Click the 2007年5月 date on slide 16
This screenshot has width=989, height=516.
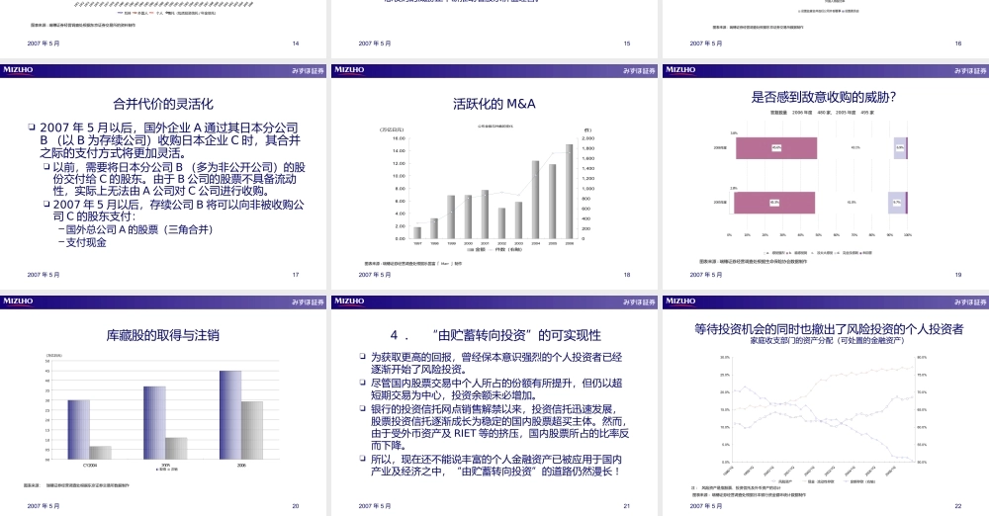(x=706, y=43)
